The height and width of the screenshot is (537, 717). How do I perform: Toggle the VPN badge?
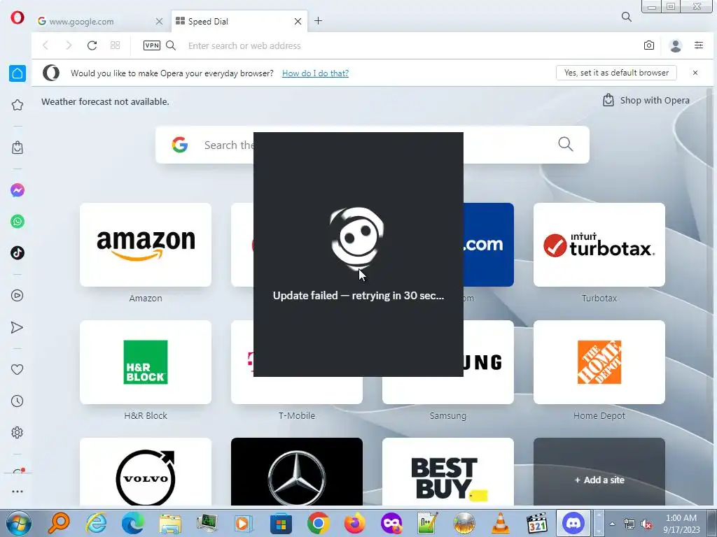(x=152, y=45)
